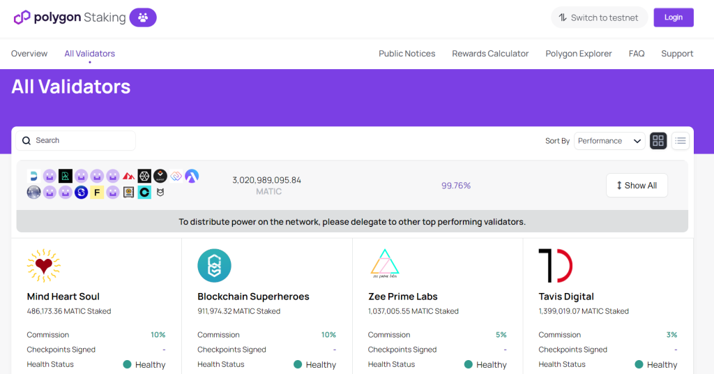The height and width of the screenshot is (374, 714).
Task: Click the red mountain validator icon
Action: point(129,176)
